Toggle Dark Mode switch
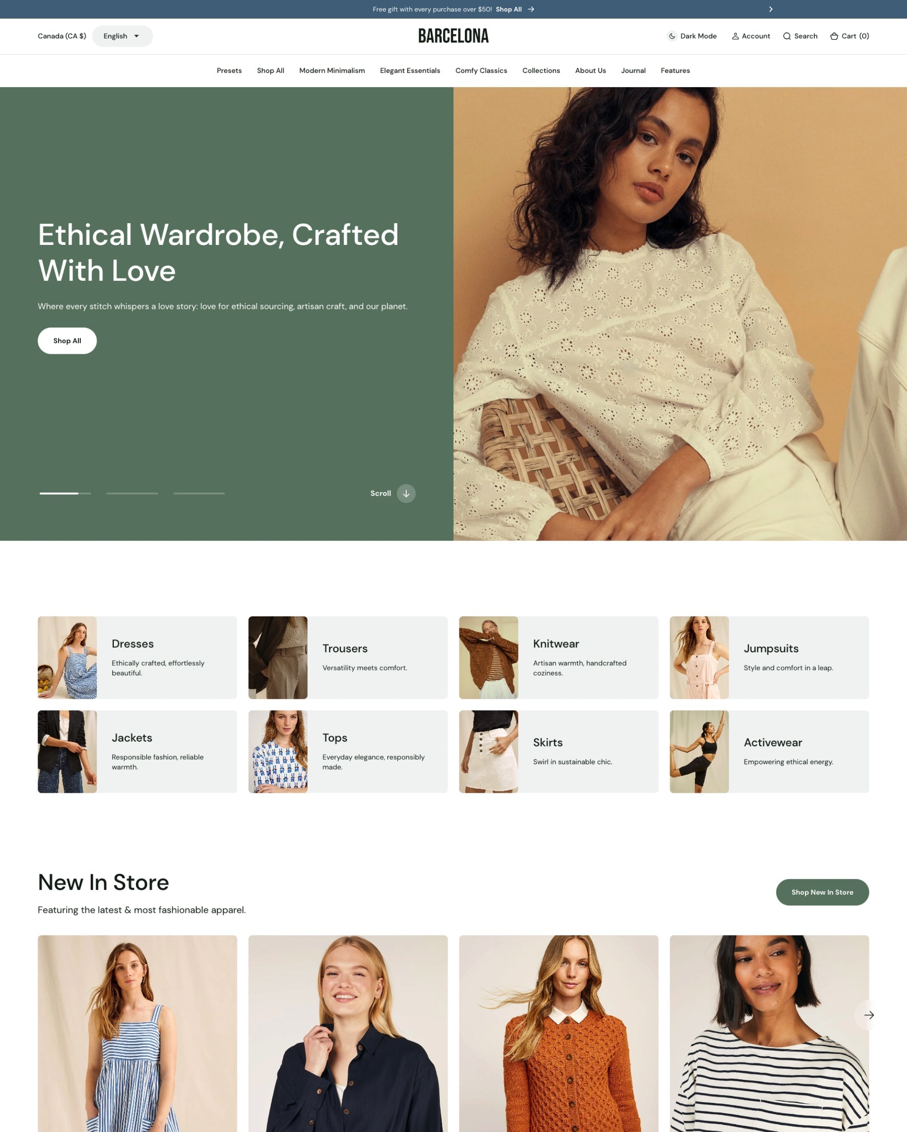The width and height of the screenshot is (907, 1132). coord(691,36)
